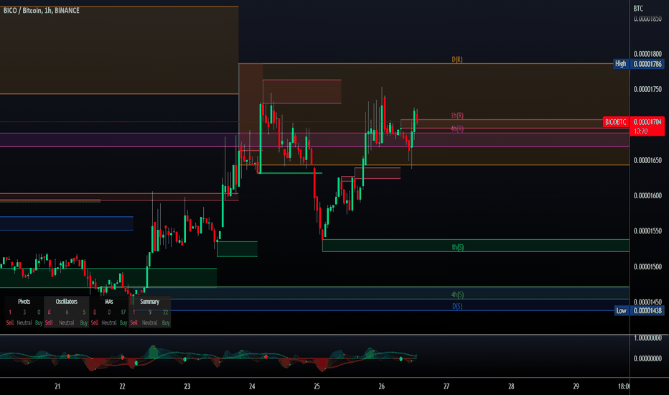Click the Pivots column header

tap(24, 302)
